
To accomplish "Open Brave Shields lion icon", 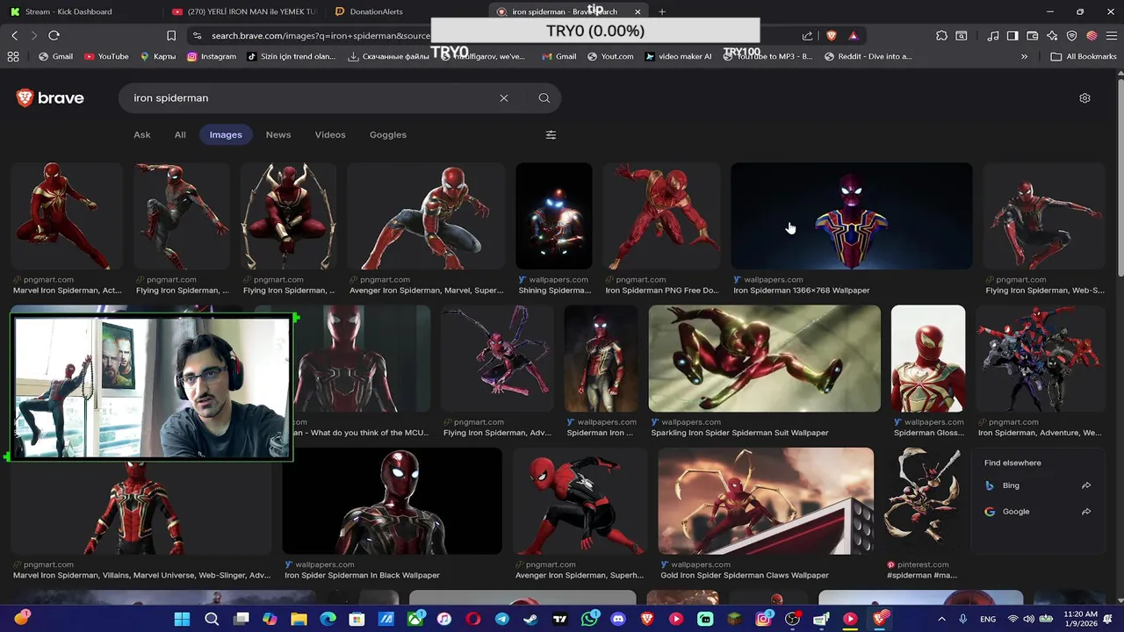I will [832, 36].
